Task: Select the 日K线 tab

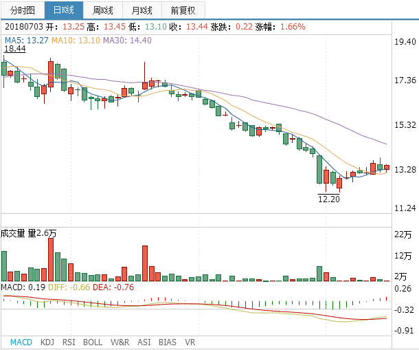Action: pyautogui.click(x=63, y=10)
